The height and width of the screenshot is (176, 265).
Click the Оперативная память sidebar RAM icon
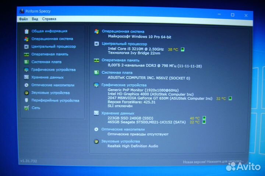point(26,54)
